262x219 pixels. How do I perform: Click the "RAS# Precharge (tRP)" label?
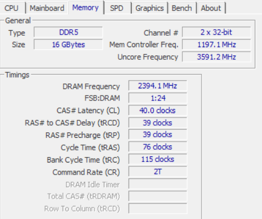click(x=82, y=136)
